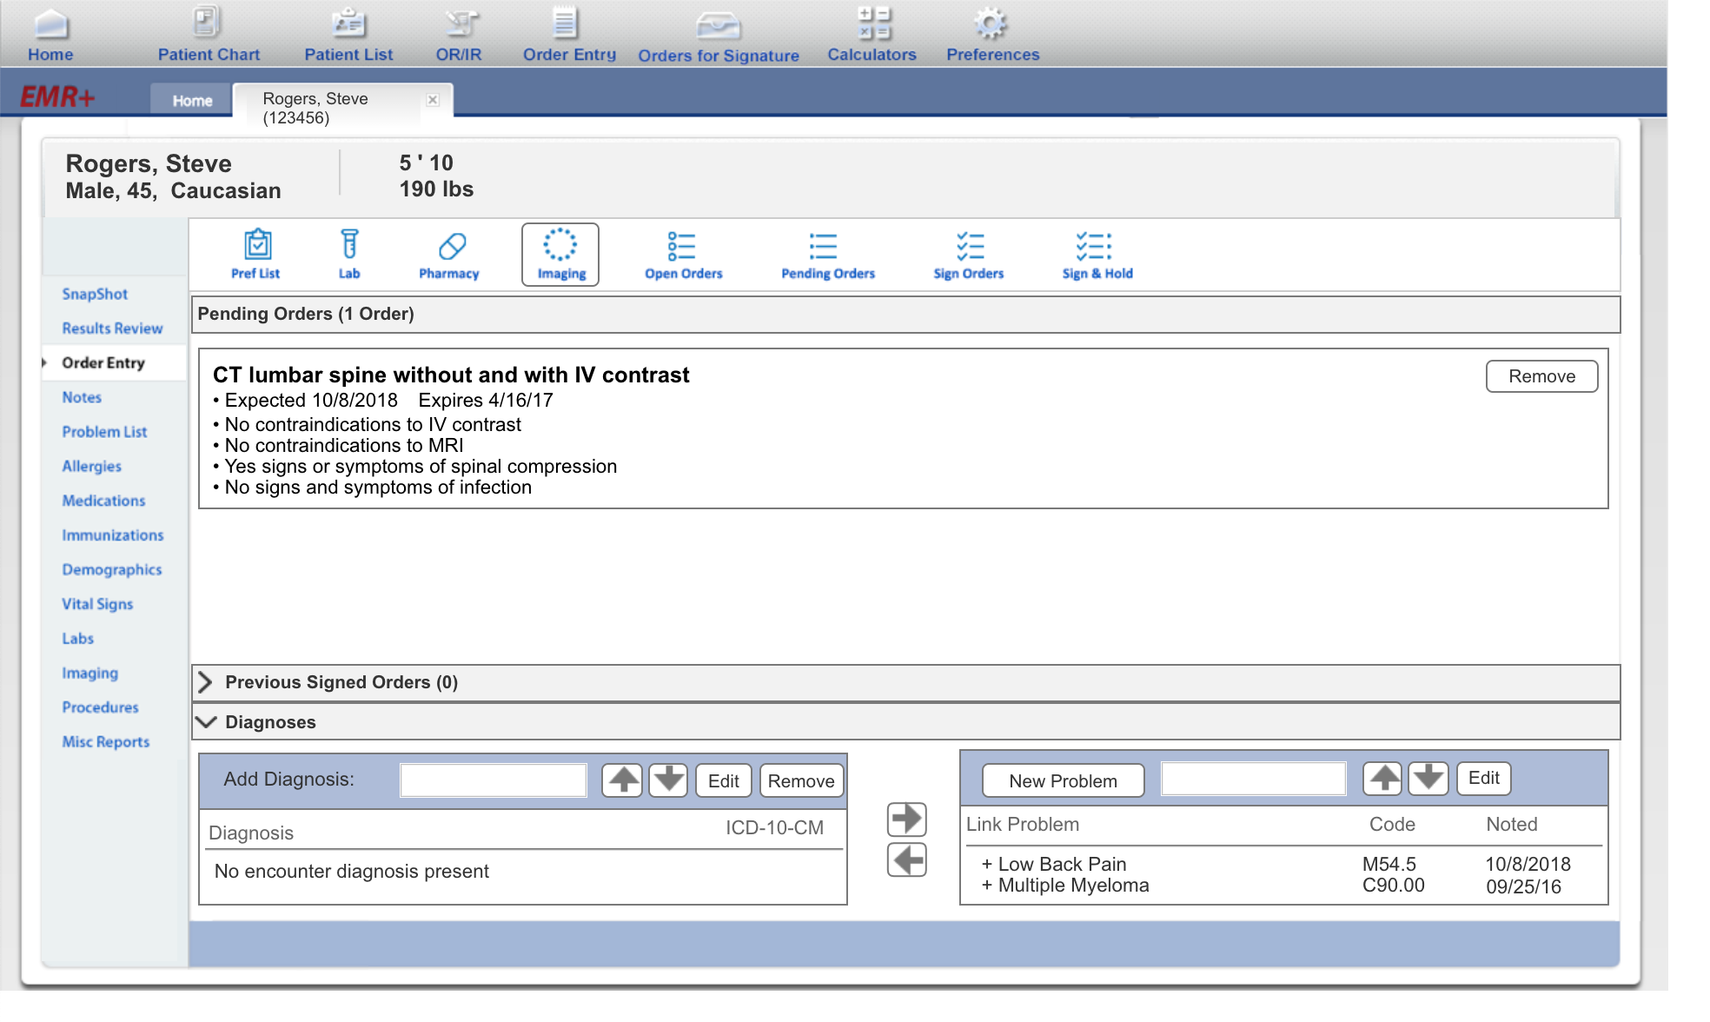
Task: Show Pending Orders list icon
Action: tap(827, 254)
